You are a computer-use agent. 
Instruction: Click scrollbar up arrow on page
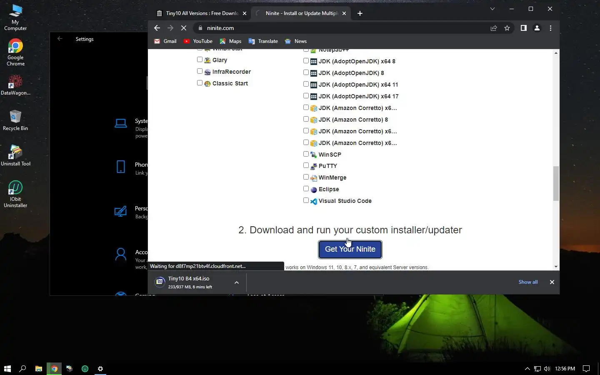556,53
